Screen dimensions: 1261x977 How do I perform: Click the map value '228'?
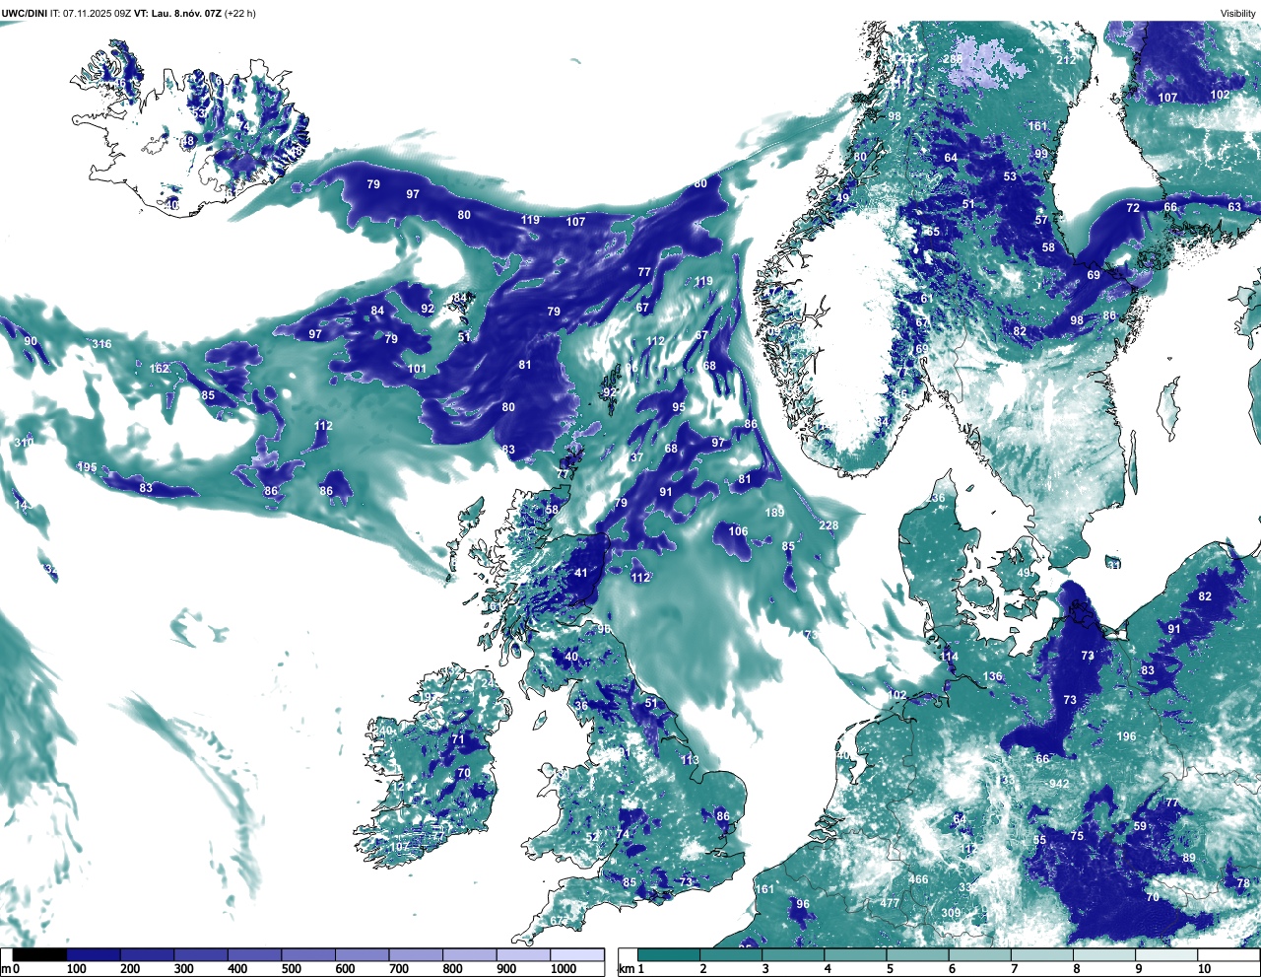coord(829,525)
